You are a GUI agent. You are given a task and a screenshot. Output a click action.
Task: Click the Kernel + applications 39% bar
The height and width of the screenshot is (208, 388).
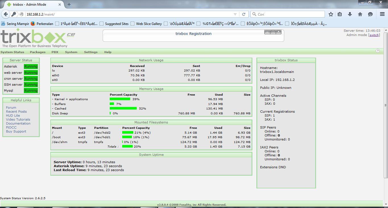pos(120,99)
